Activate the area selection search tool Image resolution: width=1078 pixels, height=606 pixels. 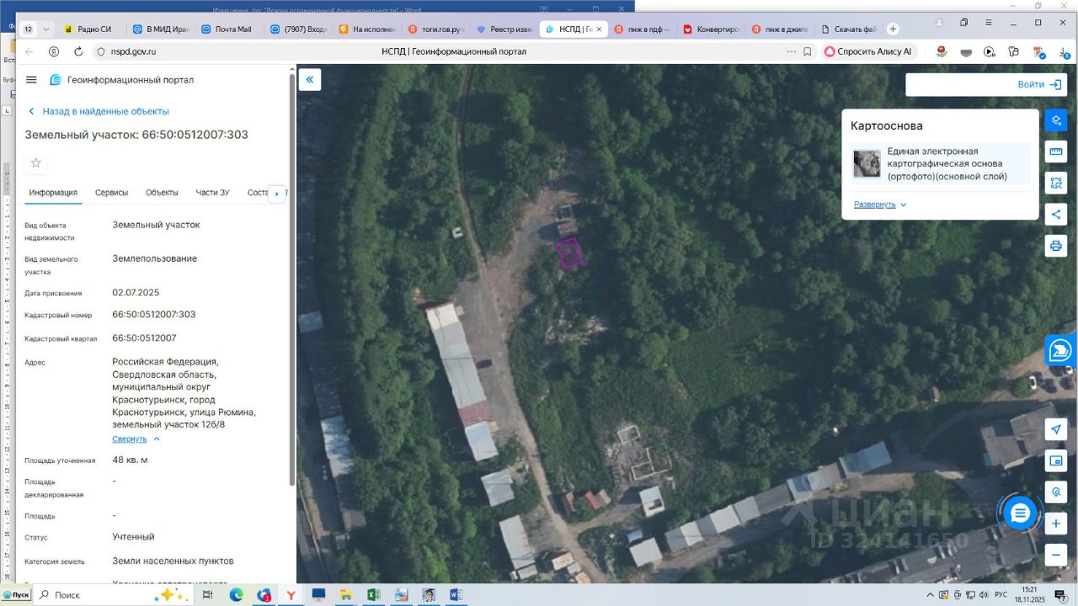(1056, 183)
